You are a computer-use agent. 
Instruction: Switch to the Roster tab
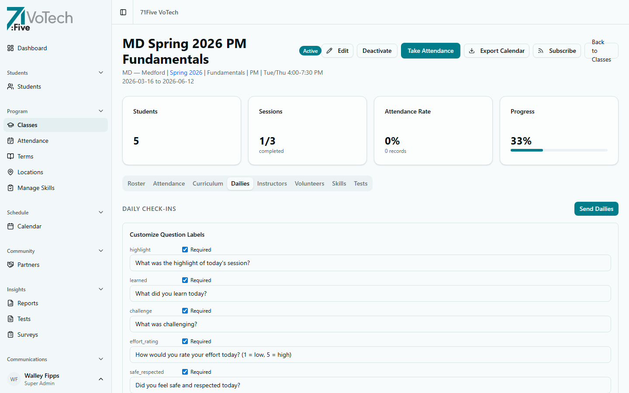[x=136, y=183]
